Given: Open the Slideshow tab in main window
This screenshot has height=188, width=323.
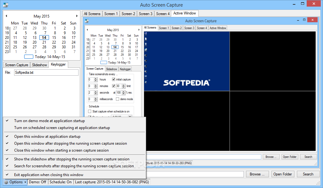Looking at the screenshot, I should 39,65.
